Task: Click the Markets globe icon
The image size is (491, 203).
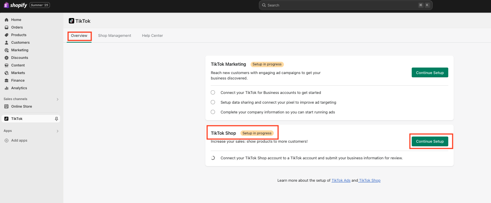Action: (7, 73)
